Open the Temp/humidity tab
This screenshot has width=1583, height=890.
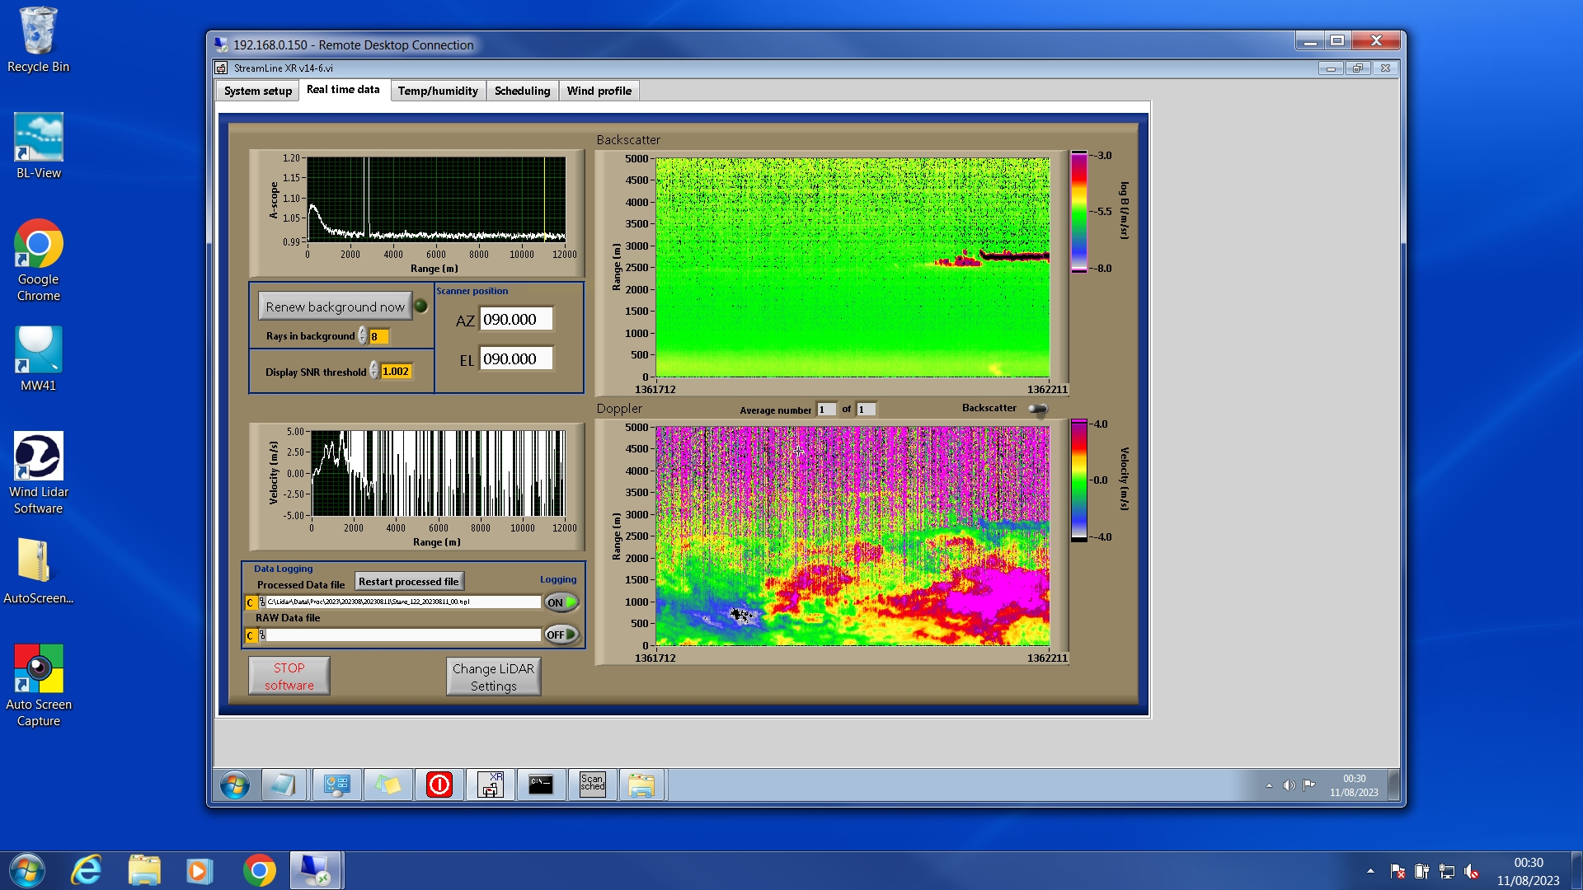(437, 91)
